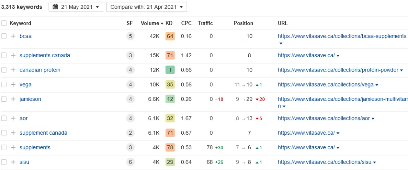
Task: Click the URL column header
Action: click(282, 23)
